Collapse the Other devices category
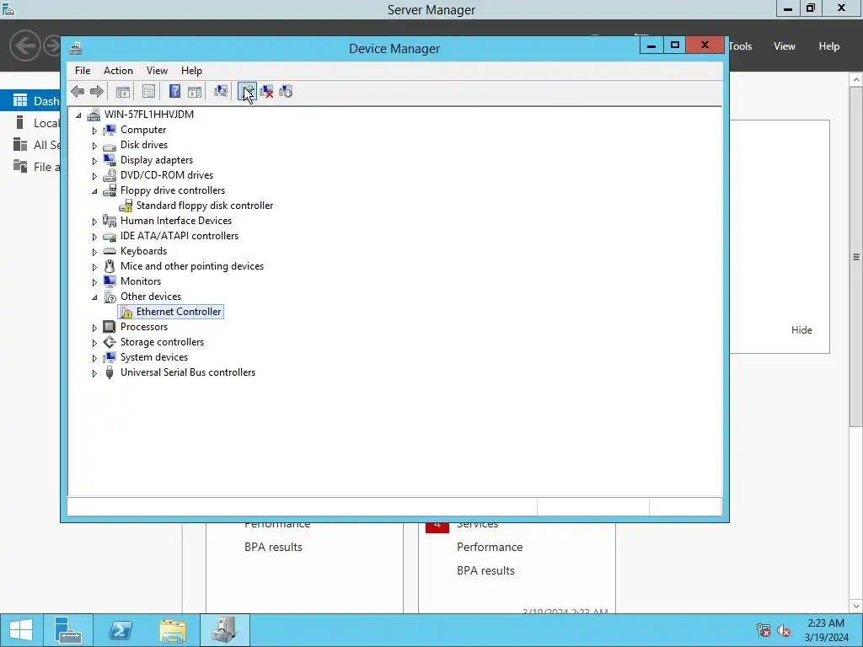This screenshot has width=863, height=647. tap(94, 297)
